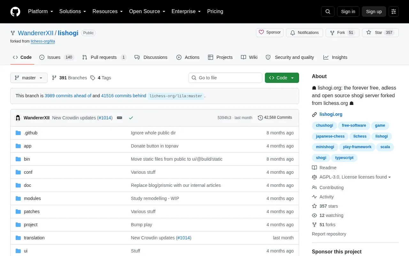Click the 391 Branches link
This screenshot has height=256, width=409.
coord(69,78)
